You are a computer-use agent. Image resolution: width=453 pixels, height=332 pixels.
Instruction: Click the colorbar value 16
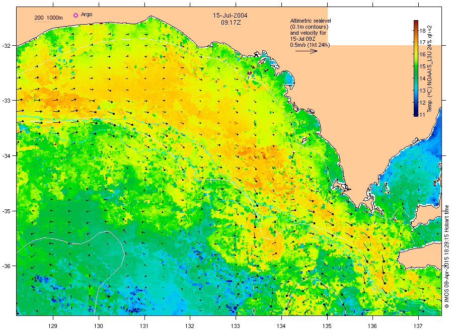(422, 54)
